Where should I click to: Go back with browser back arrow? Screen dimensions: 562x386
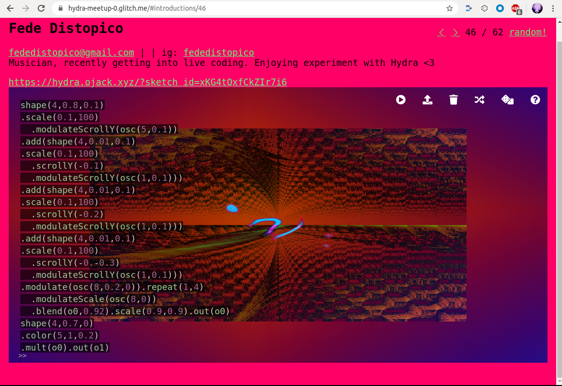(10, 8)
